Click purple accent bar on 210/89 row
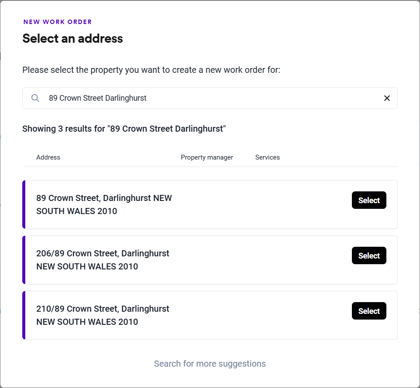 24,315
